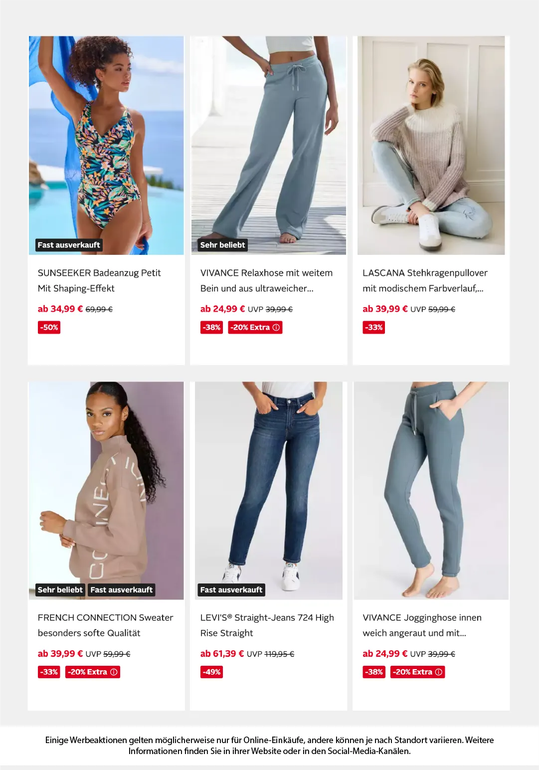Open the FRENCH CONNECTION Sweater image
The width and height of the screenshot is (539, 770).
[x=106, y=491]
